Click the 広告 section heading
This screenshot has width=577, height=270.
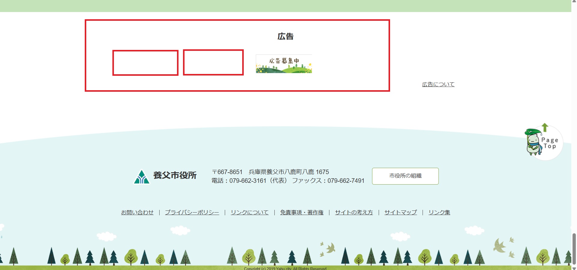pyautogui.click(x=285, y=36)
